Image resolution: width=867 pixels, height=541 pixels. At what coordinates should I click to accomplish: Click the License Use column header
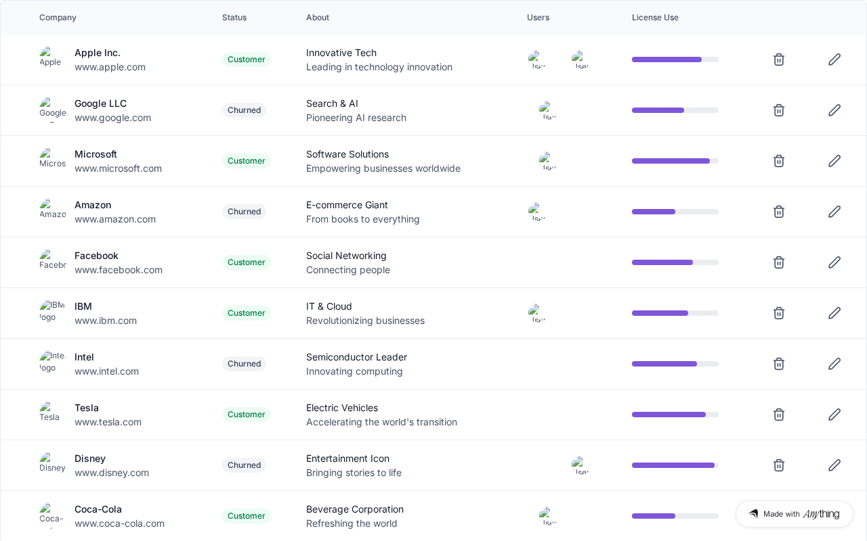pos(655,18)
